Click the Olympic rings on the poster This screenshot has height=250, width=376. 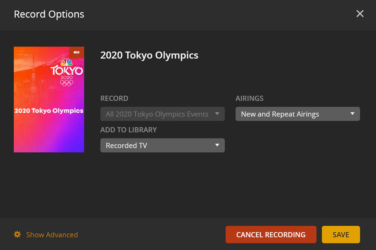(x=67, y=83)
